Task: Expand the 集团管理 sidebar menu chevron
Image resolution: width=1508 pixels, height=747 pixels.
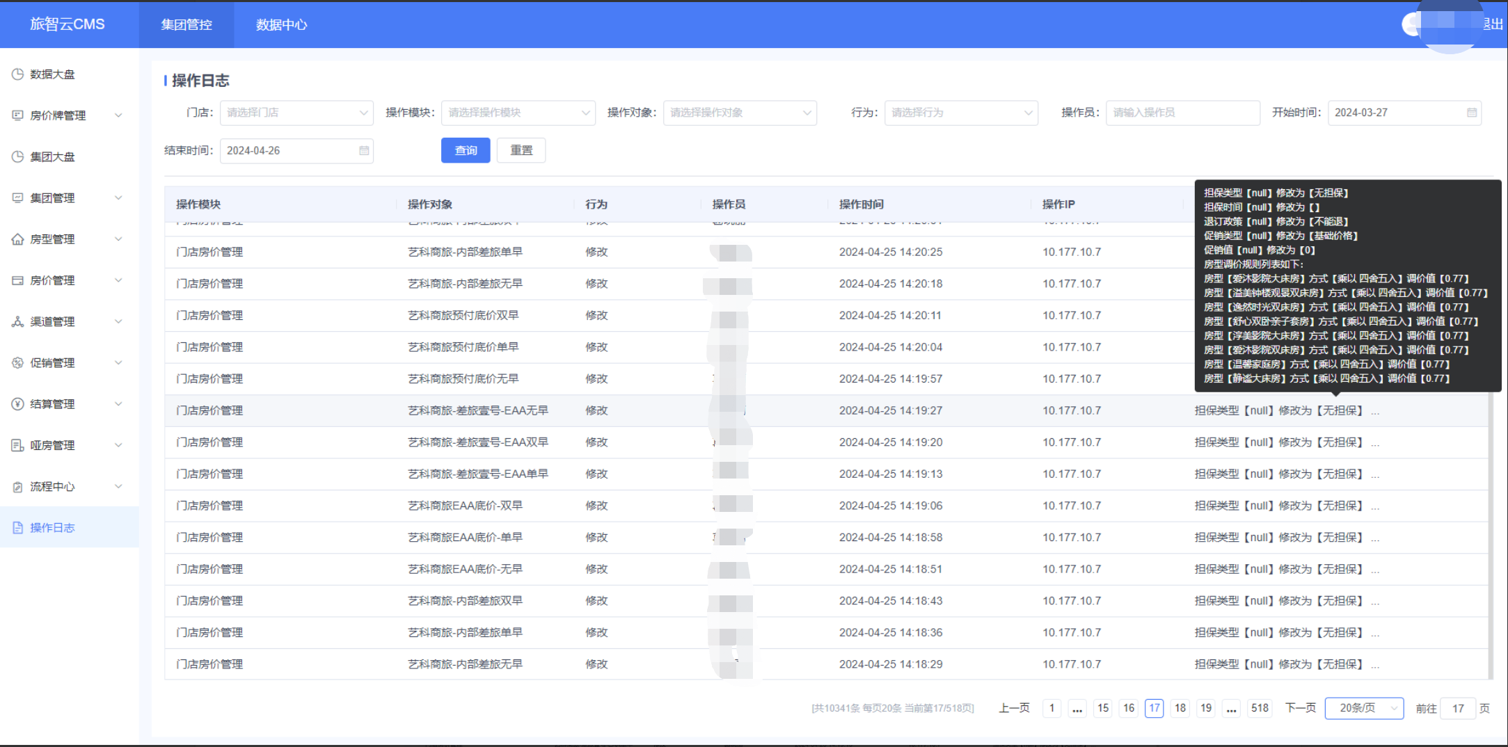Action: pos(118,198)
